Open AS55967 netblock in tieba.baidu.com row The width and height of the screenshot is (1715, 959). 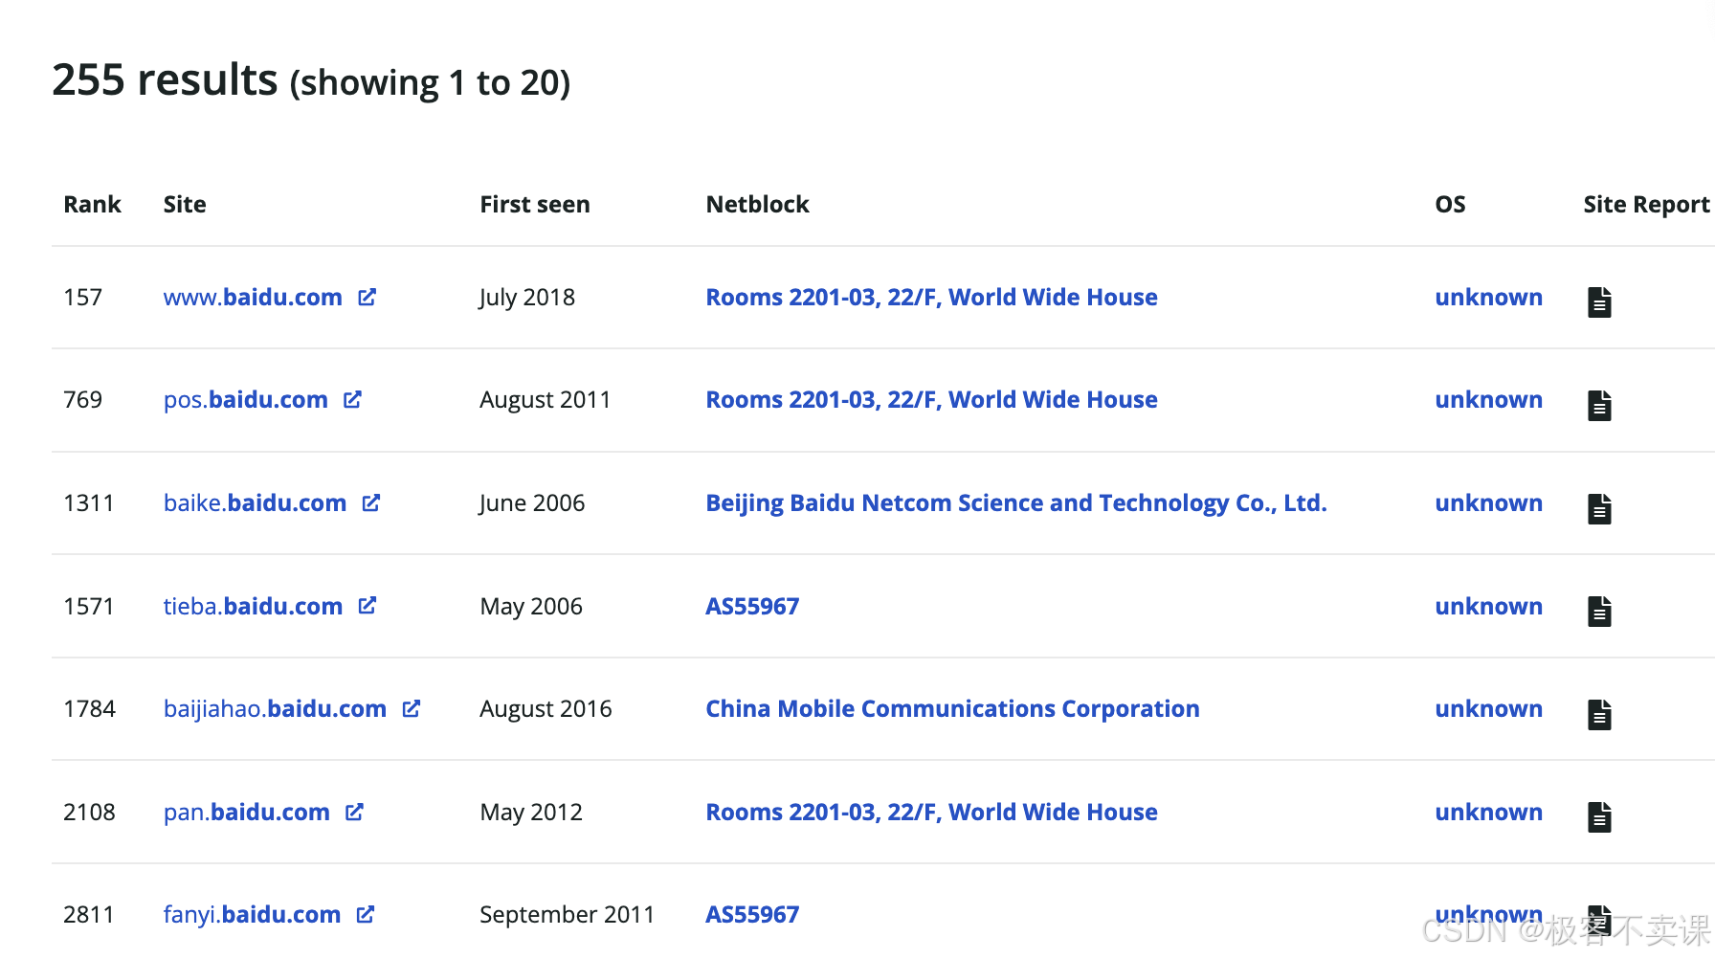tap(752, 607)
